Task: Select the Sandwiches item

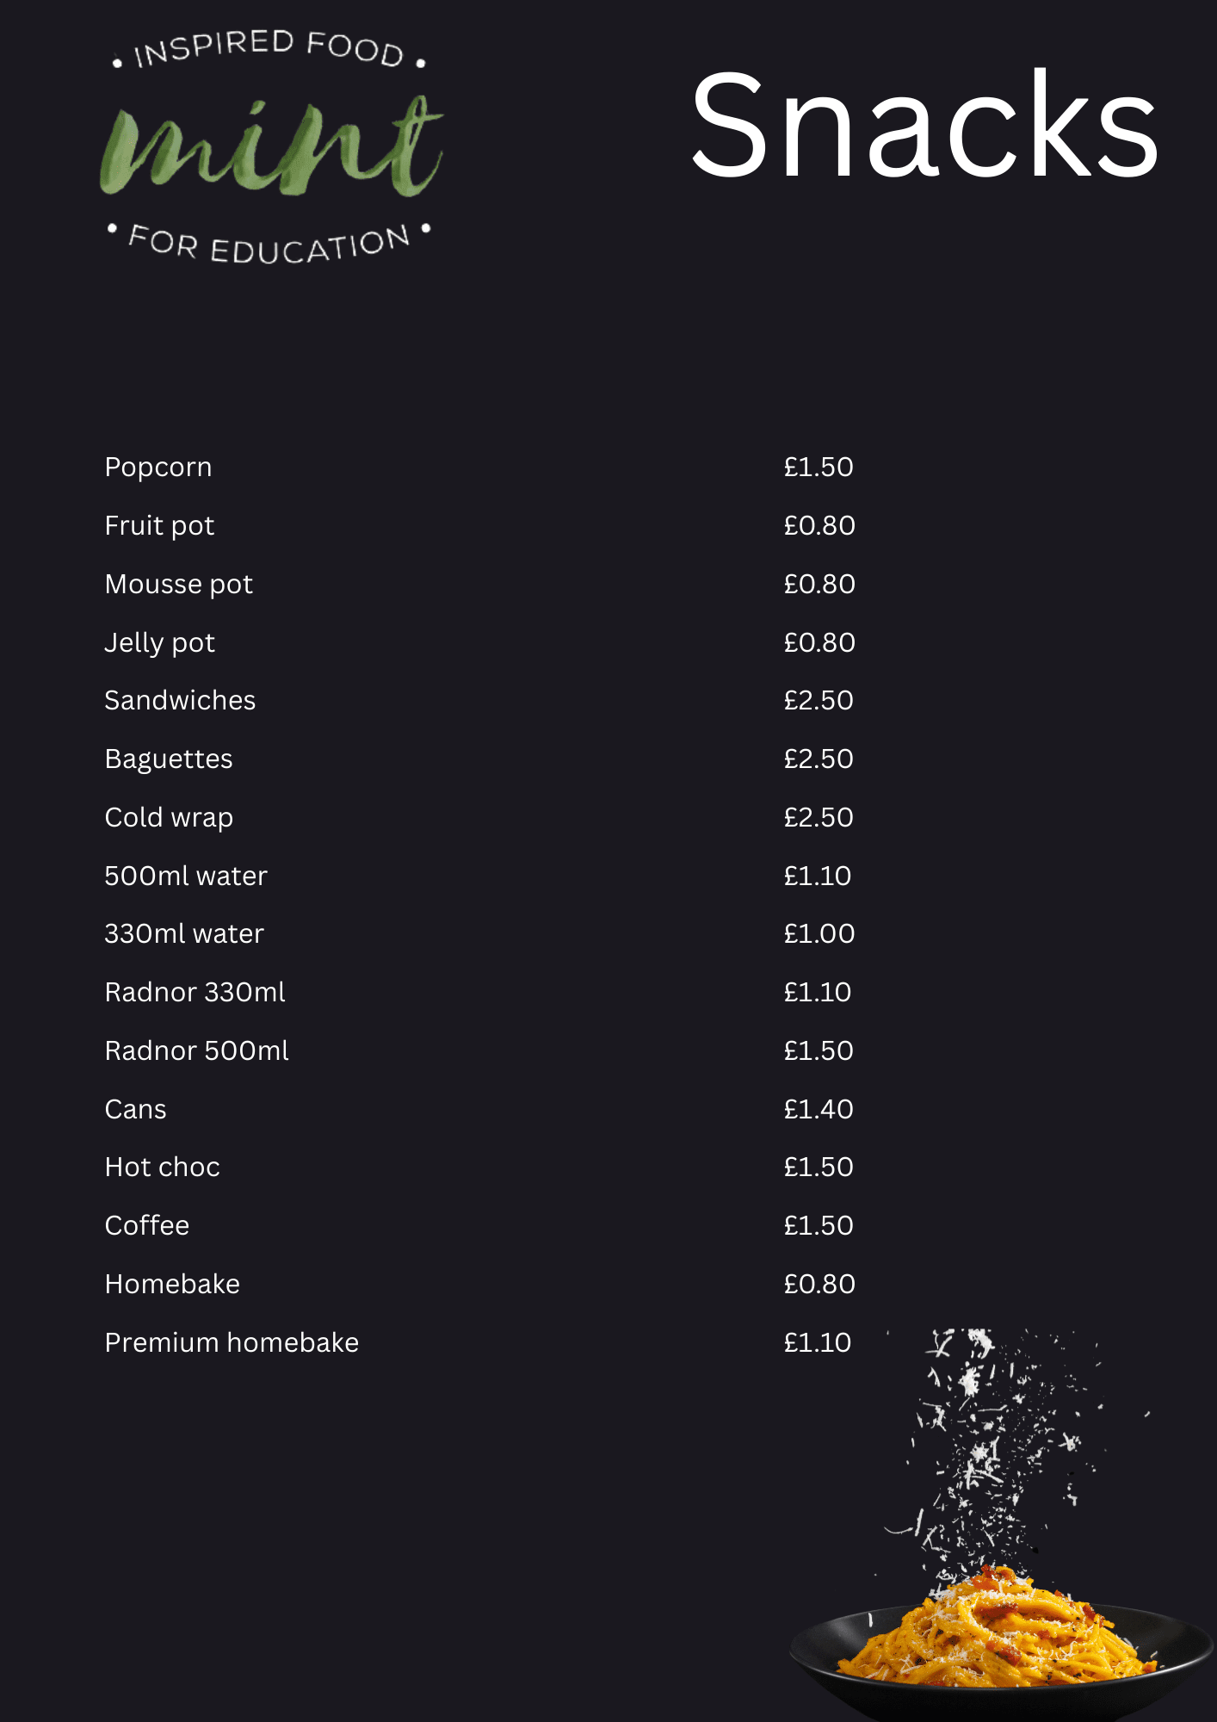Action: pyautogui.click(x=180, y=700)
